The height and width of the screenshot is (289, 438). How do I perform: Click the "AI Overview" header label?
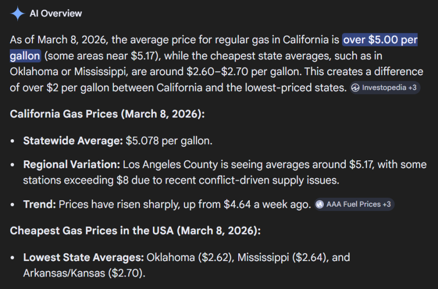pyautogui.click(x=56, y=13)
